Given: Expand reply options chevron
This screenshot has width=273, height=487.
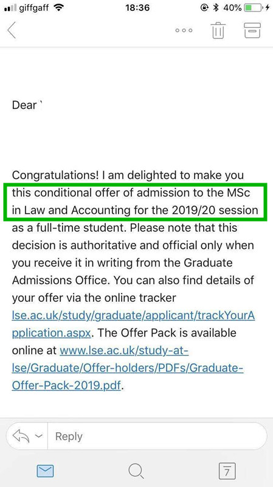Looking at the screenshot, I should (x=38, y=436).
